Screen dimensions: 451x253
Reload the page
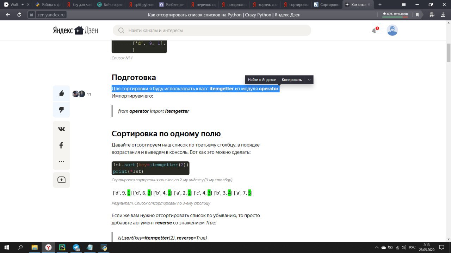19,15
